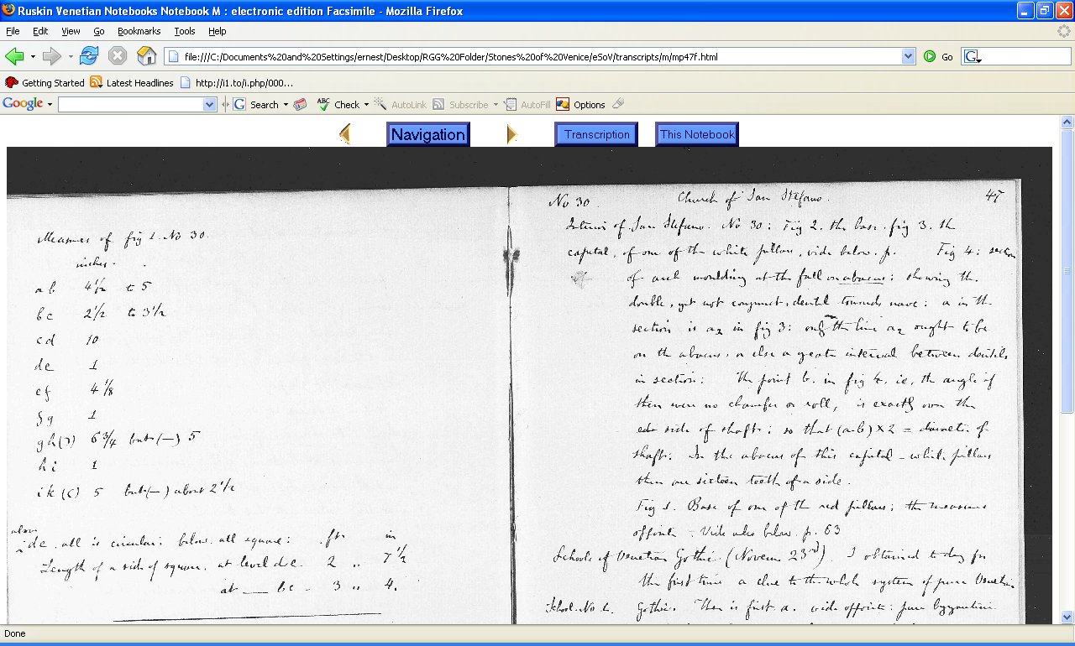Open the Google search box dropdown

point(210,104)
